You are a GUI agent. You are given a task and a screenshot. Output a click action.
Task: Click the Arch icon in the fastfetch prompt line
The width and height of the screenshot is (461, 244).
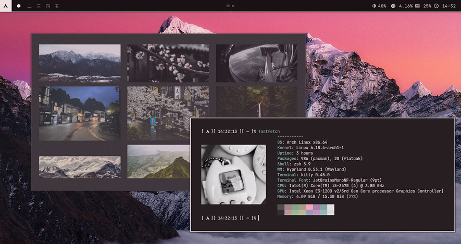[x=207, y=132]
